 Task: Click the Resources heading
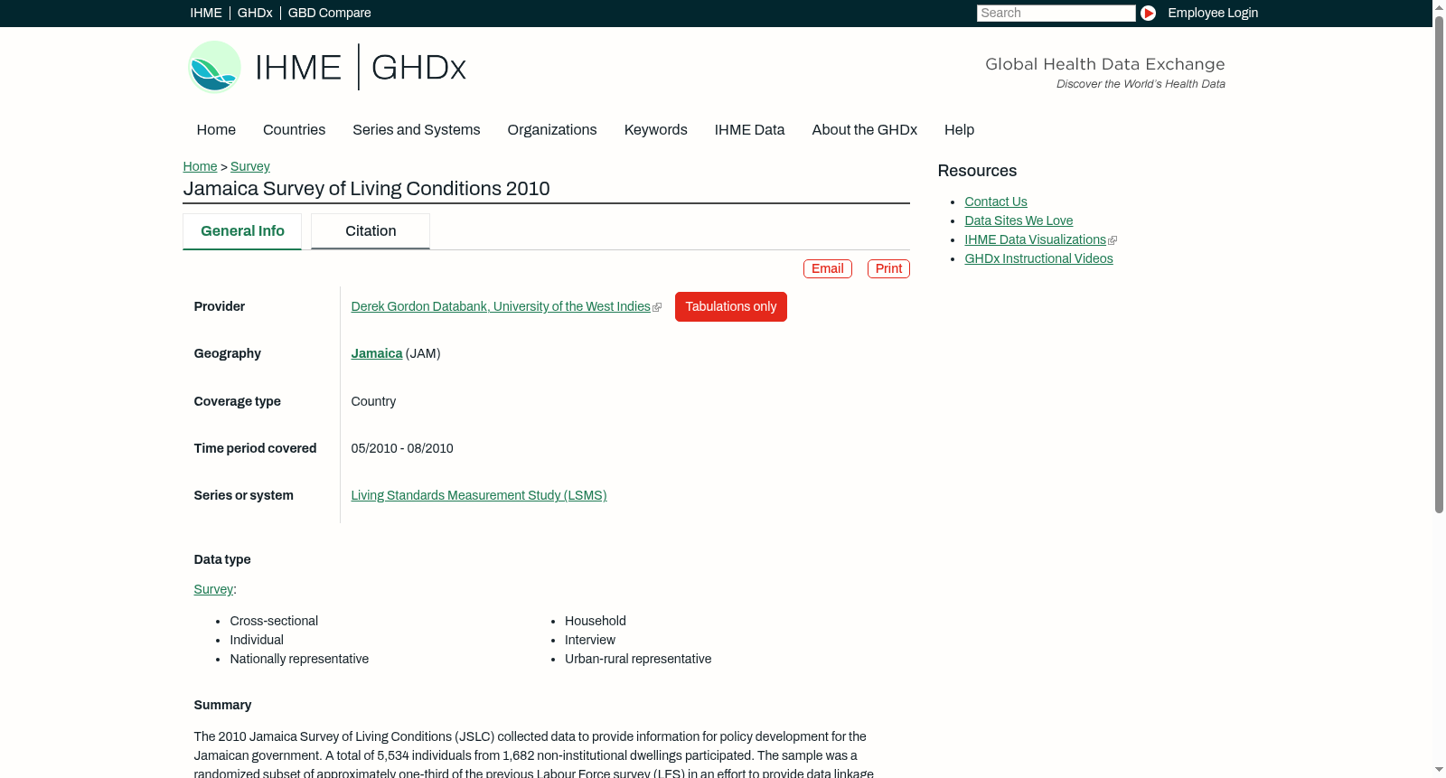pos(977,171)
